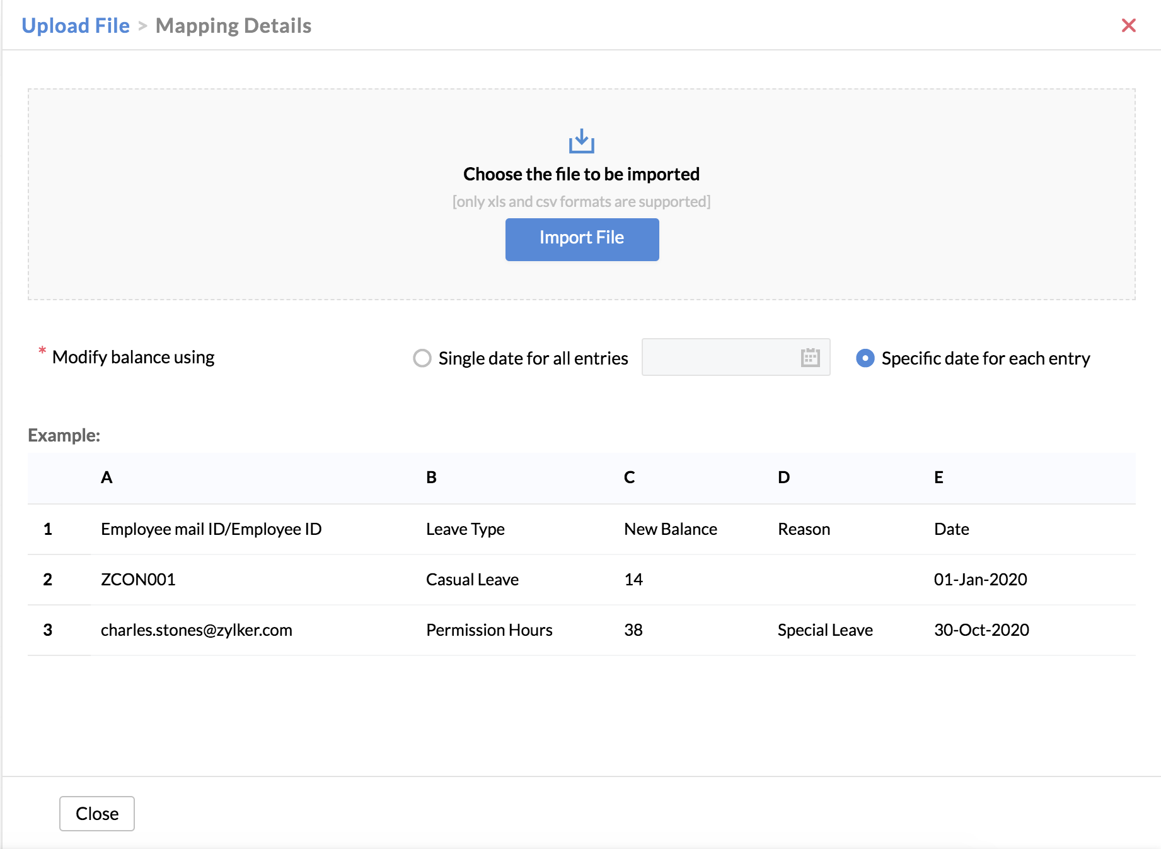Click the download arrow import icon
The height and width of the screenshot is (849, 1161).
[x=581, y=141]
